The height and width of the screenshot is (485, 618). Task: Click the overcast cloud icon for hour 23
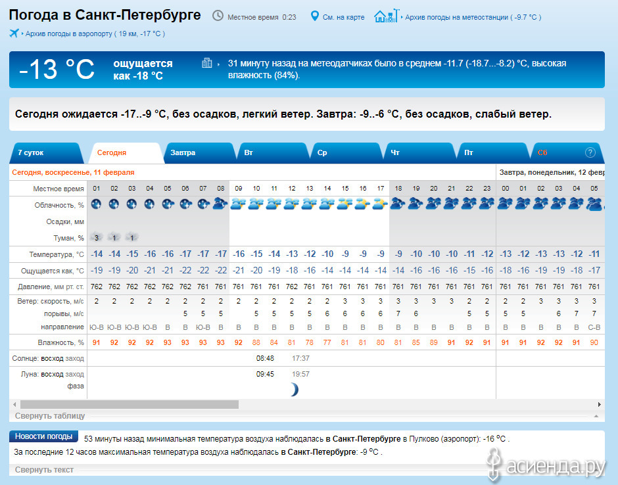[487, 204]
